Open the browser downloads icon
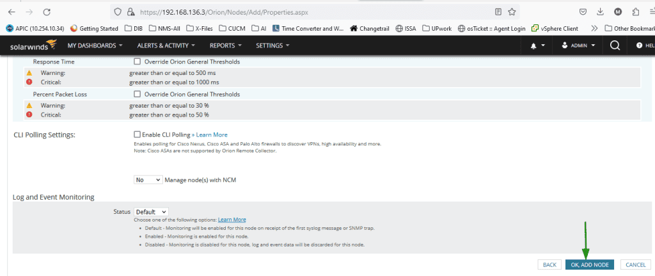 pyautogui.click(x=600, y=12)
